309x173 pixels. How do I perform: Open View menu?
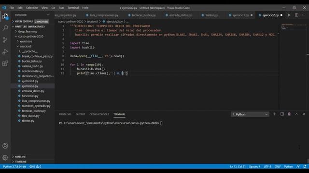[x=44, y=8]
